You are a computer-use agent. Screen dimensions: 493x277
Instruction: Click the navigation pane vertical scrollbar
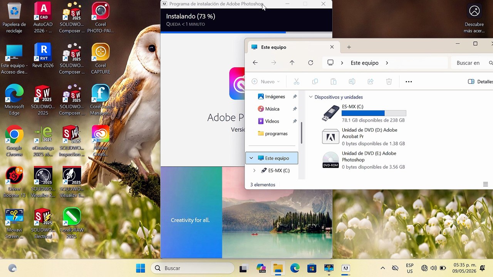click(302, 133)
